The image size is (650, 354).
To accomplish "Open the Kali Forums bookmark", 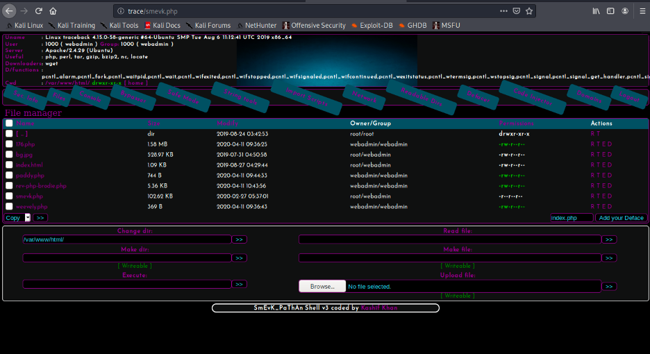I will (208, 25).
